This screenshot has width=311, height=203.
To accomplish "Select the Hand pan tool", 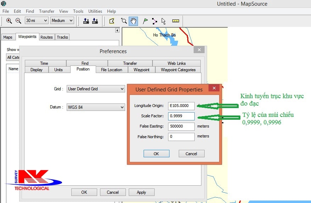I will point(133,21).
